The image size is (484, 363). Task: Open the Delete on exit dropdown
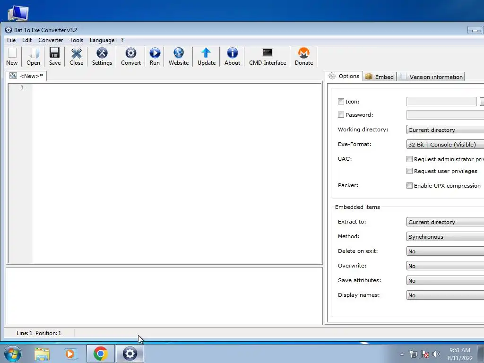(445, 251)
